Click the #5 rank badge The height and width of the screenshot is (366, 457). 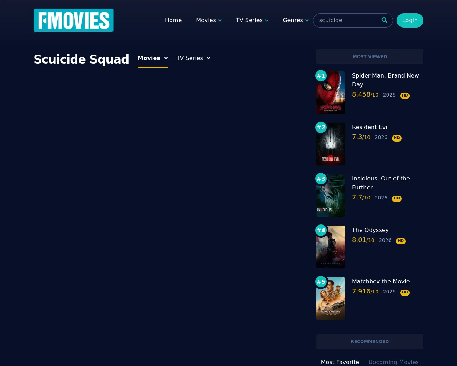321,282
